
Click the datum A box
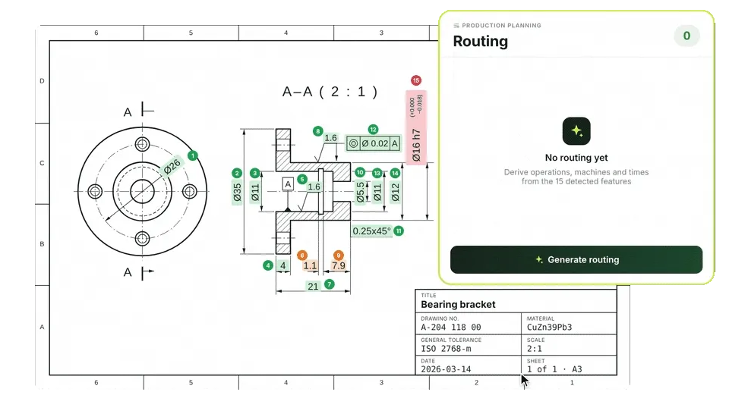click(x=289, y=184)
